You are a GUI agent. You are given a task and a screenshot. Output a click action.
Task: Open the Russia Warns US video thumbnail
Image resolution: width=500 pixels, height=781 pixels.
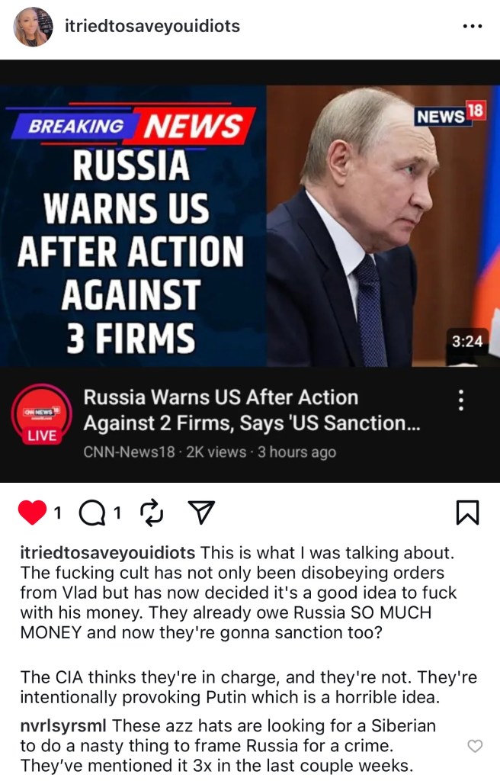pyautogui.click(x=250, y=226)
